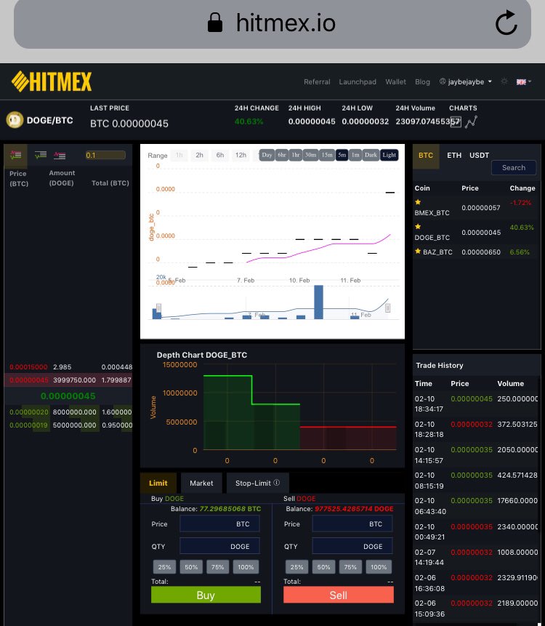Select the BMEX_BTC pair row
The height and width of the screenshot is (626, 545).
(475, 208)
